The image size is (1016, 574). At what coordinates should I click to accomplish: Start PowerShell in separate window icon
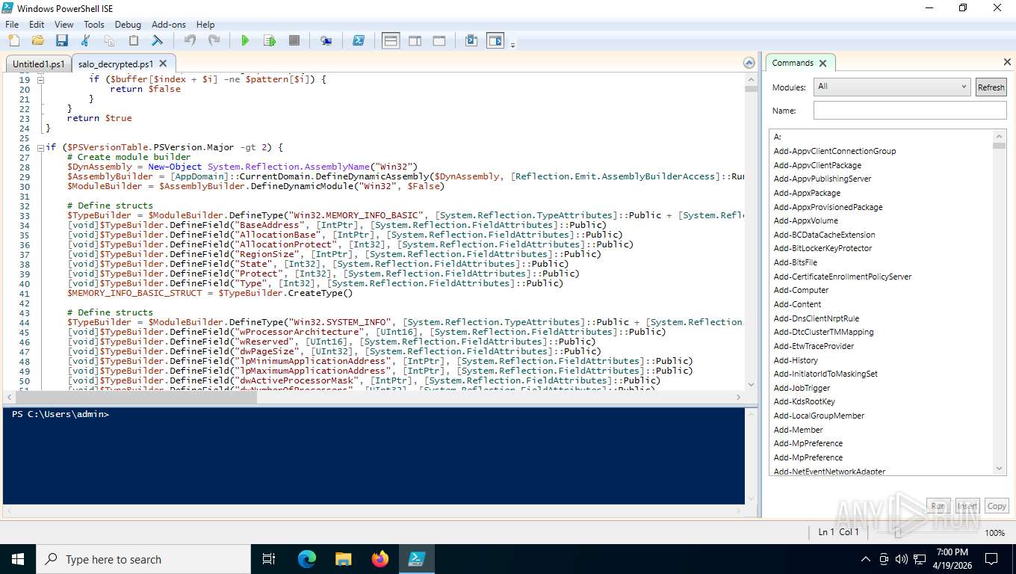(x=359, y=40)
